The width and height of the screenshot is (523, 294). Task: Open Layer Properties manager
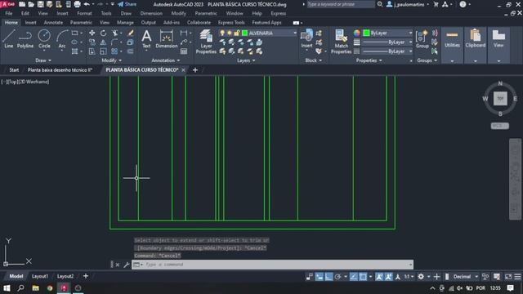(206, 42)
